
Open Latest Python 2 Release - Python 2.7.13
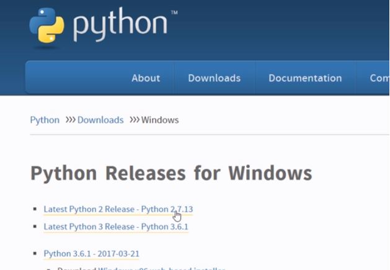pyautogui.click(x=118, y=209)
